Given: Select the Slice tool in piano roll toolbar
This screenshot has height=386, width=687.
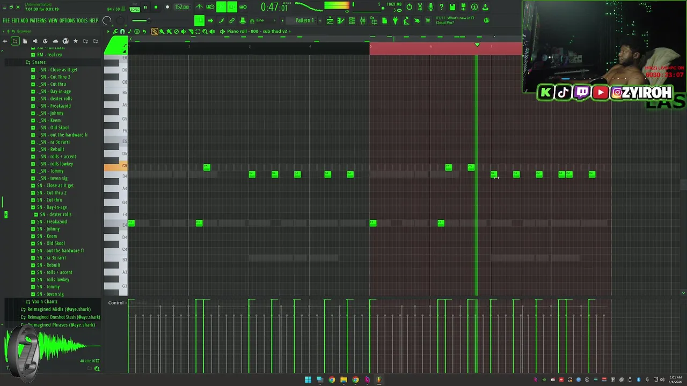Looking at the screenshot, I should (x=191, y=31).
